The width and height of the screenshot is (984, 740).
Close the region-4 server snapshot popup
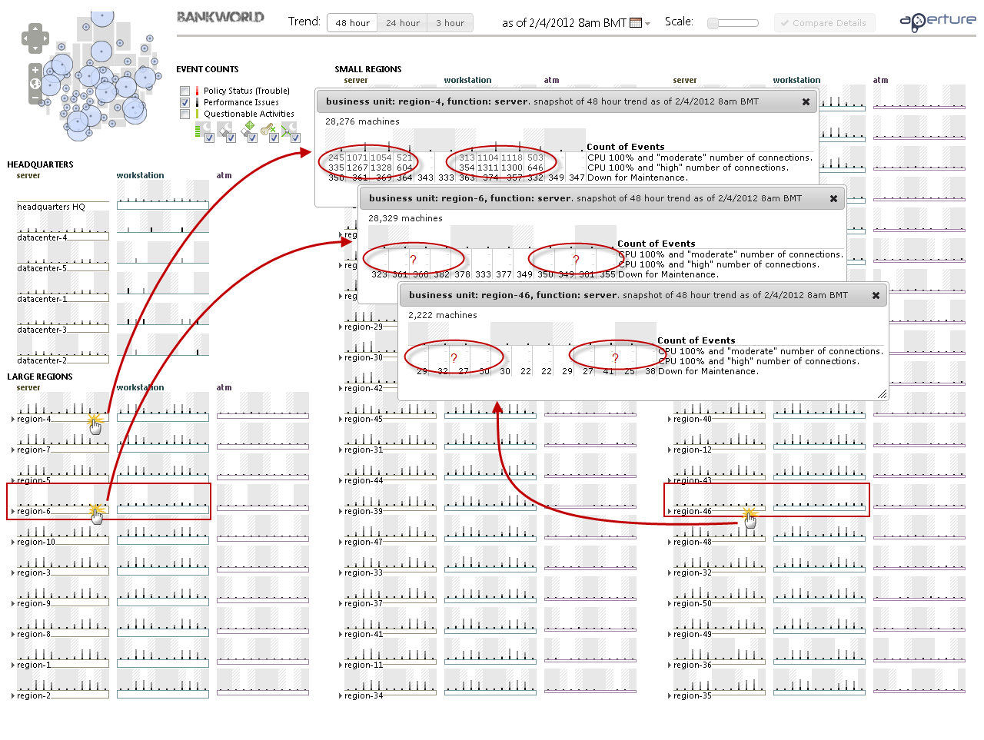[x=806, y=101]
